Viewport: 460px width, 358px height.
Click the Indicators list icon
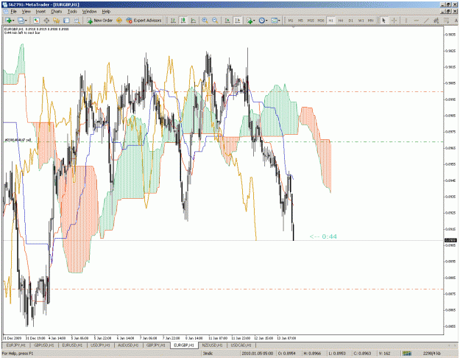pyautogui.click(x=250, y=21)
